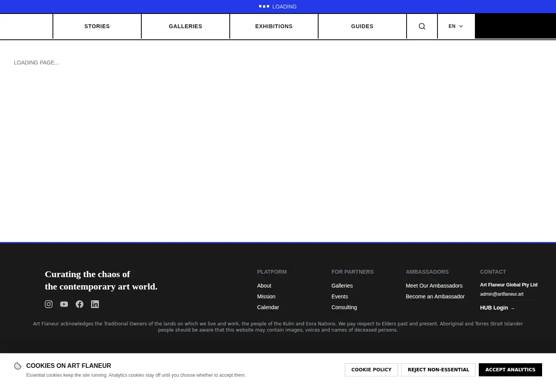Image resolution: width=556 pixels, height=386 pixels.
Task: Accept analytics cookies
Action: tap(510, 370)
